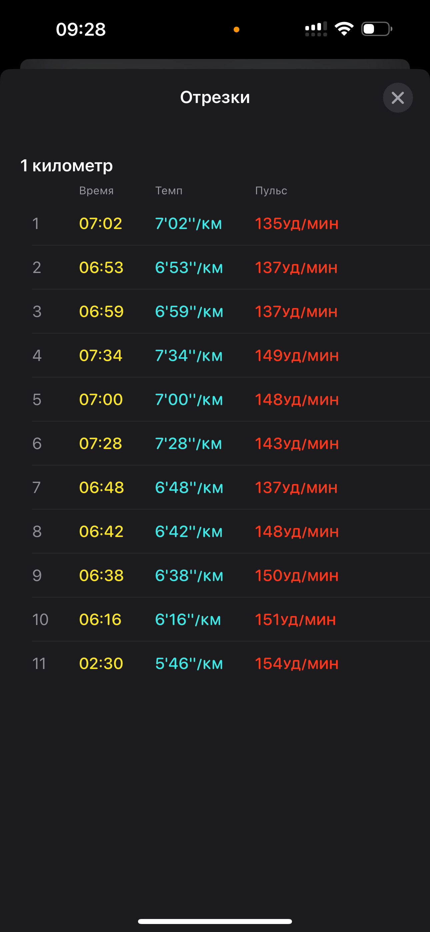Tap the home indicator bar at bottom
This screenshot has height=932, width=430.
click(x=215, y=922)
